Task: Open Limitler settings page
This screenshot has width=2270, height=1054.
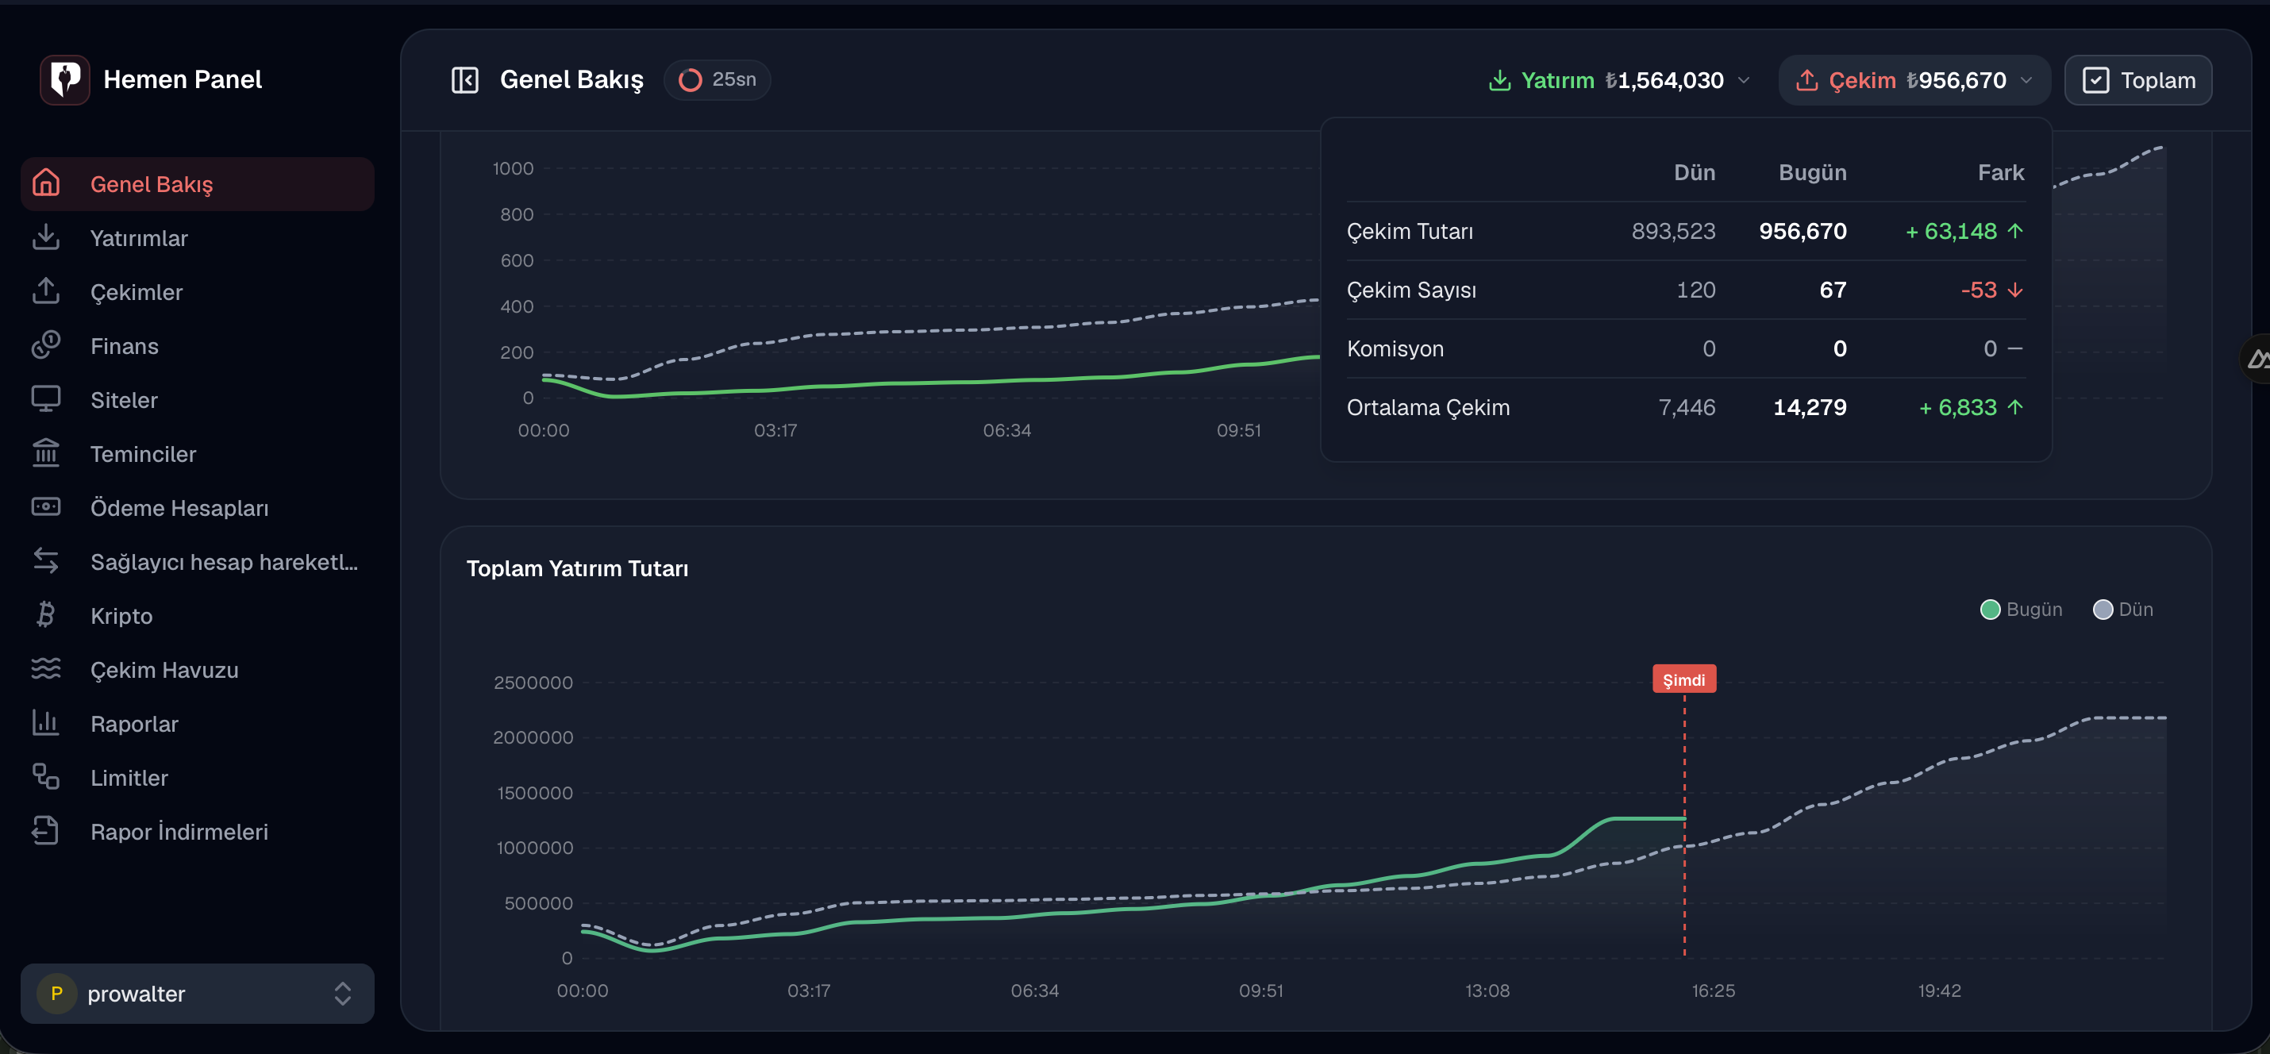Action: 198,776
